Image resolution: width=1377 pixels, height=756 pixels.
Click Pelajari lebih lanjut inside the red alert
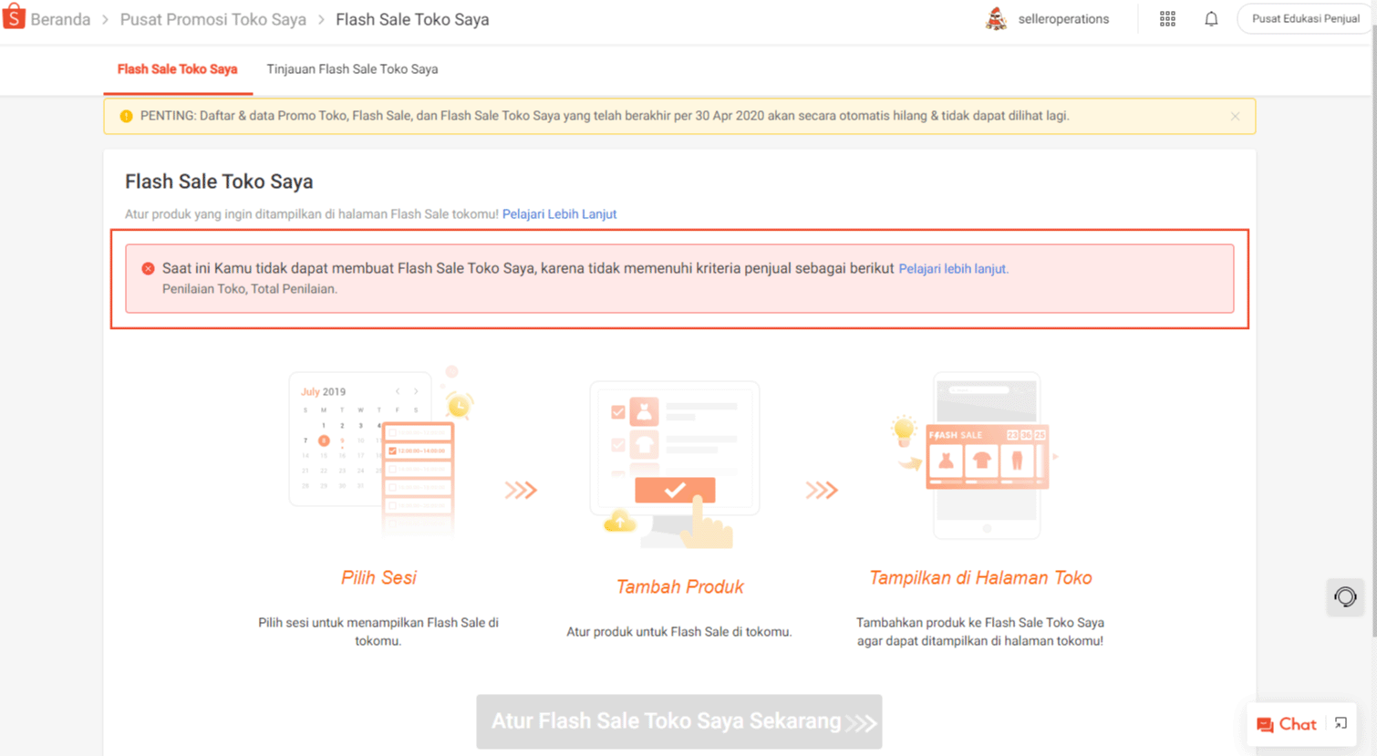[952, 268]
